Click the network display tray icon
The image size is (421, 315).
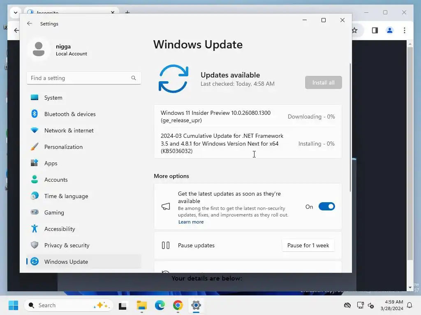[360, 305]
